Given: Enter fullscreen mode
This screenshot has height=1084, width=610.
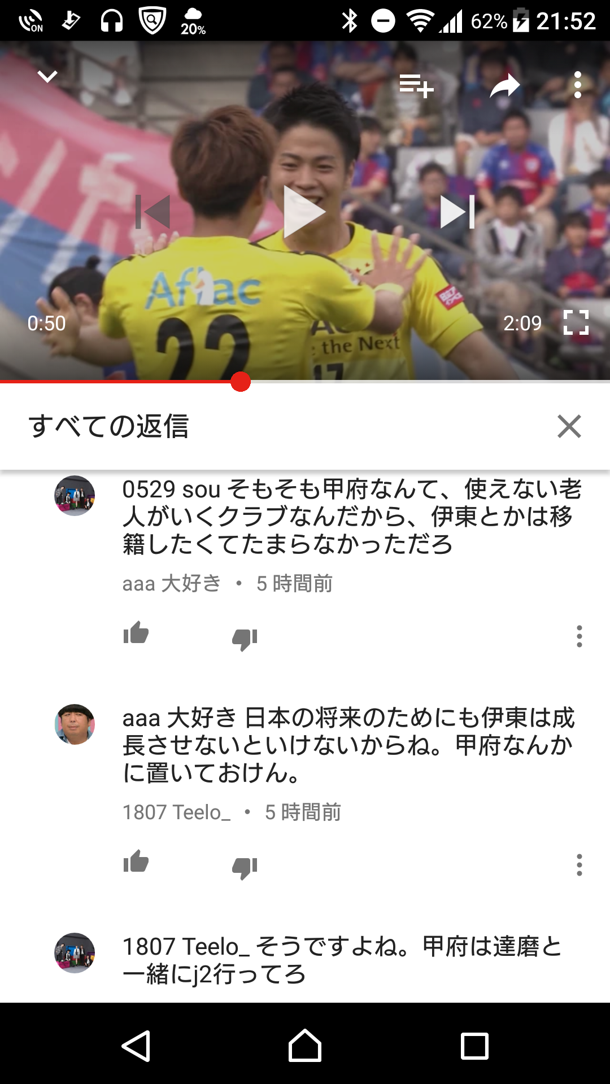Looking at the screenshot, I should 576,322.
